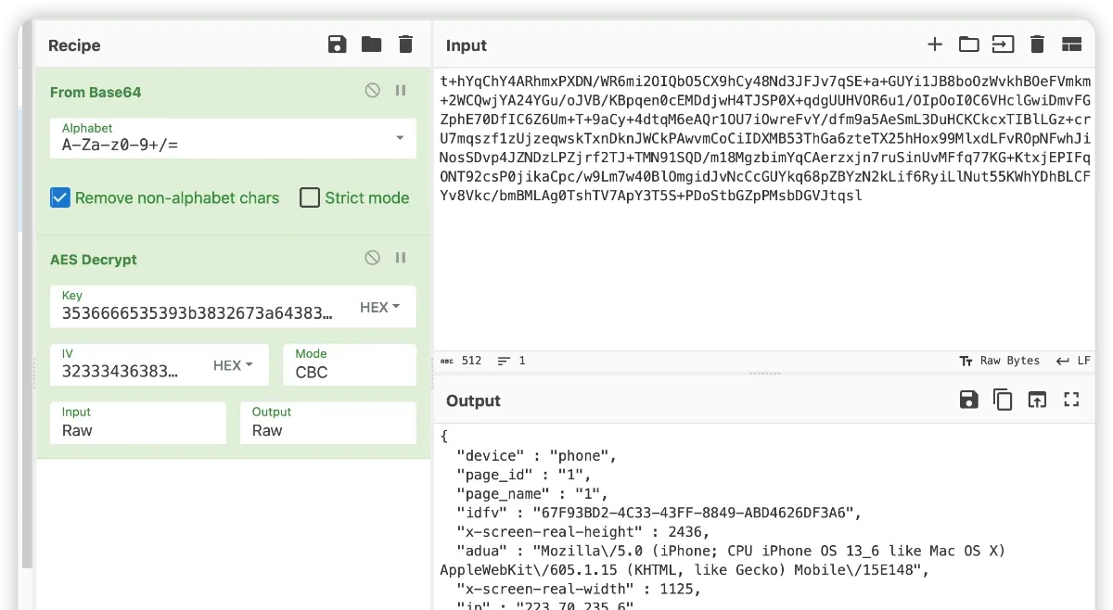Set breakpoint on From Base64 operation
The image size is (1113, 610).
tap(402, 91)
